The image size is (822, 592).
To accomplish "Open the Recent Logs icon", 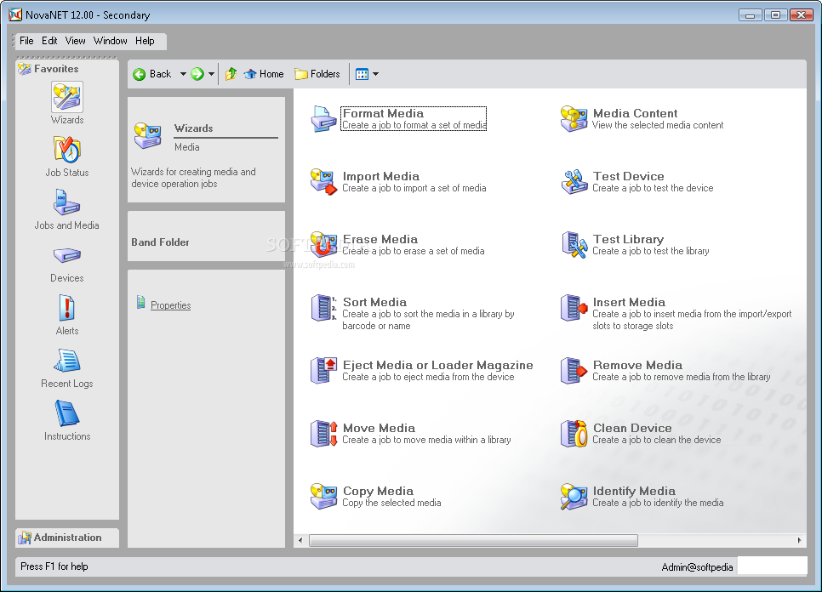I will pyautogui.click(x=67, y=361).
